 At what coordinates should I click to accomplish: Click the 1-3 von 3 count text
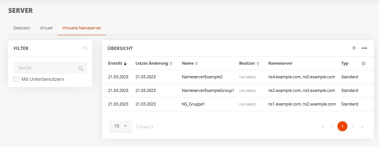(144, 127)
